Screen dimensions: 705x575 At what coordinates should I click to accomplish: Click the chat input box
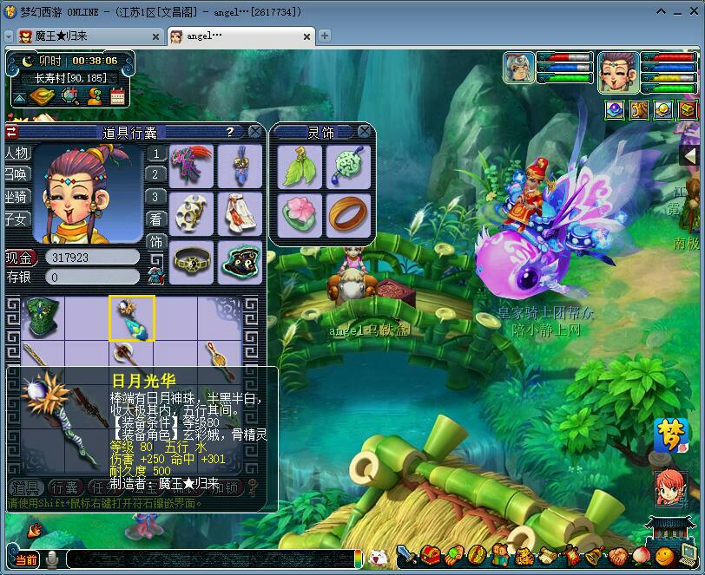tap(210, 559)
